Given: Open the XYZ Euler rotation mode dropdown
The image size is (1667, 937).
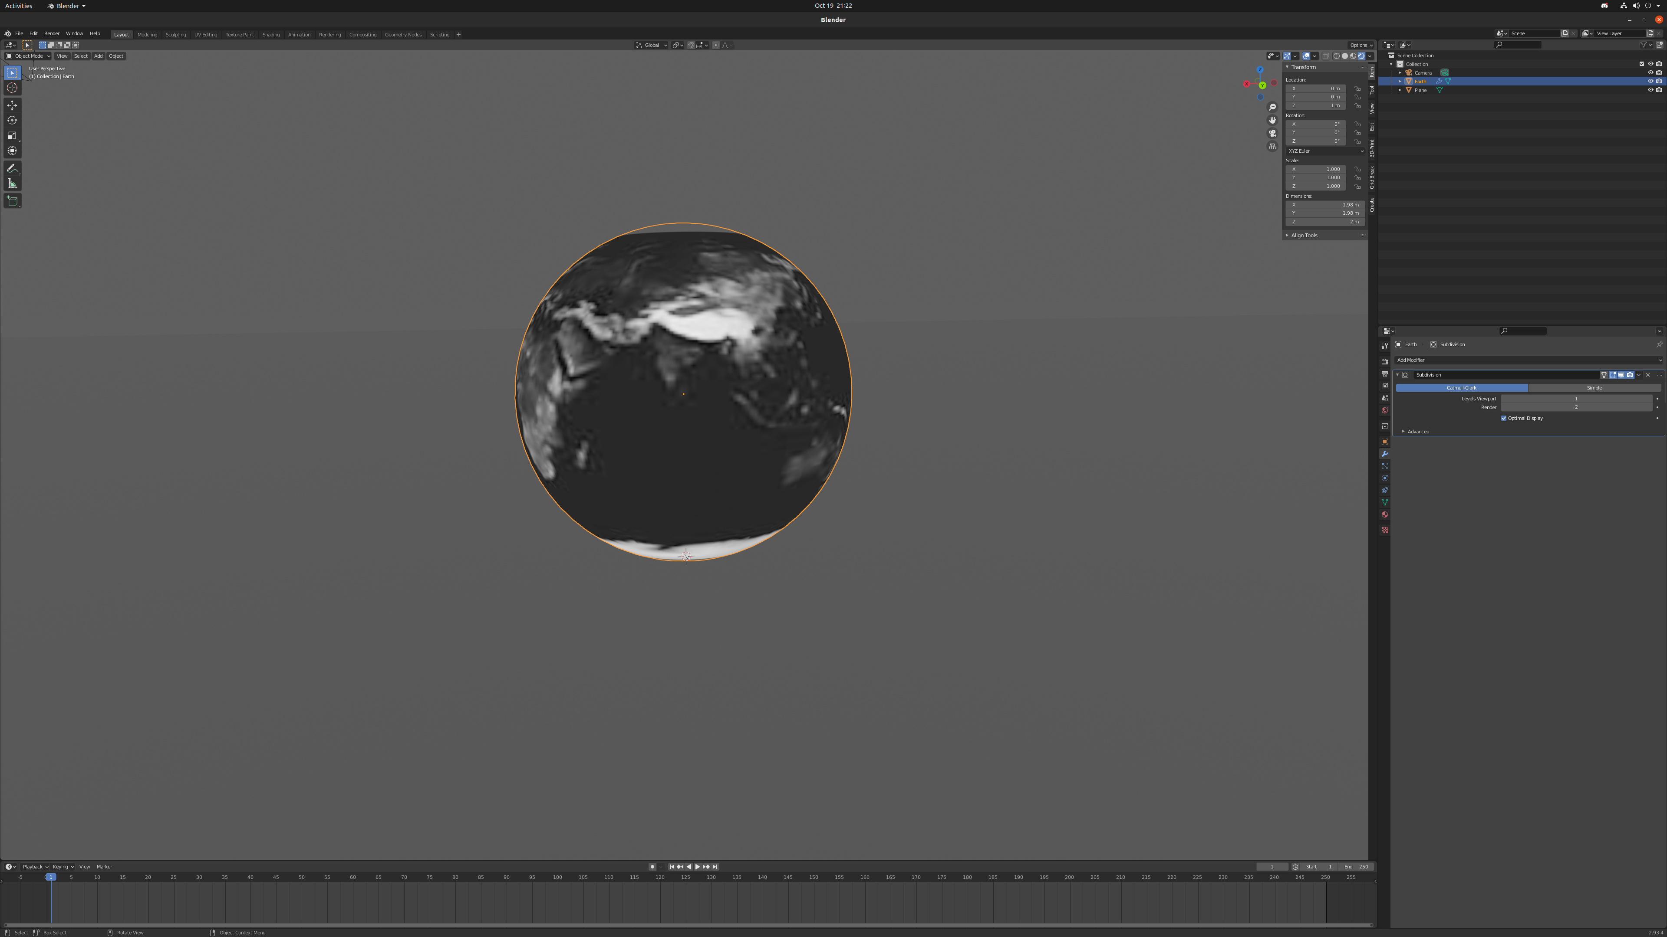Looking at the screenshot, I should pyautogui.click(x=1326, y=151).
